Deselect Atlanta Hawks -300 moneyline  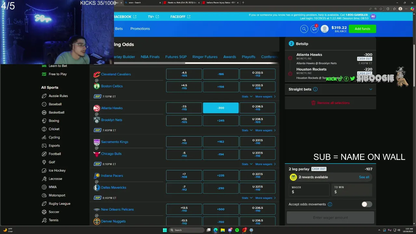(221, 108)
